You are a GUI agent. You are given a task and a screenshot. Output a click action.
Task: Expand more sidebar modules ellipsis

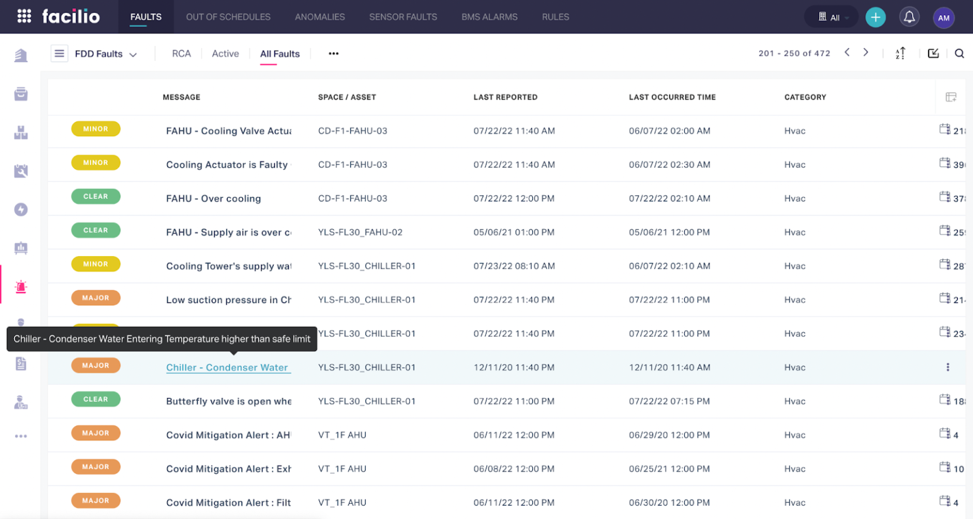(21, 436)
